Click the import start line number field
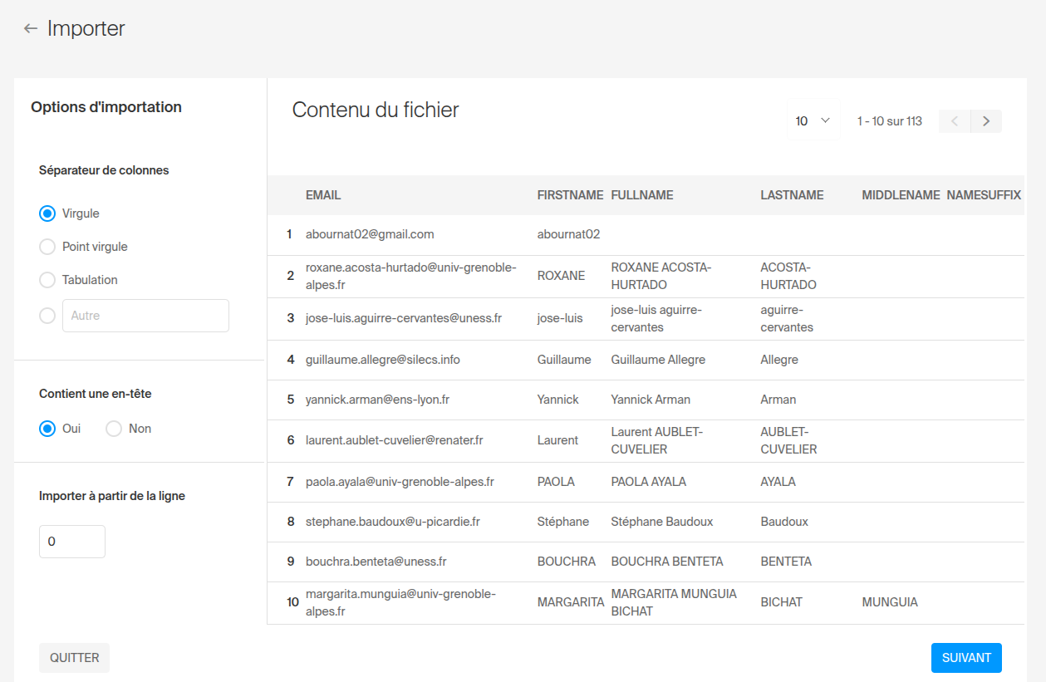The width and height of the screenshot is (1046, 682). click(72, 542)
